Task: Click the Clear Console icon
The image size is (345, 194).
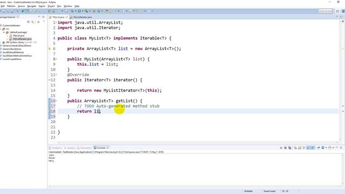Action: [x=295, y=148]
